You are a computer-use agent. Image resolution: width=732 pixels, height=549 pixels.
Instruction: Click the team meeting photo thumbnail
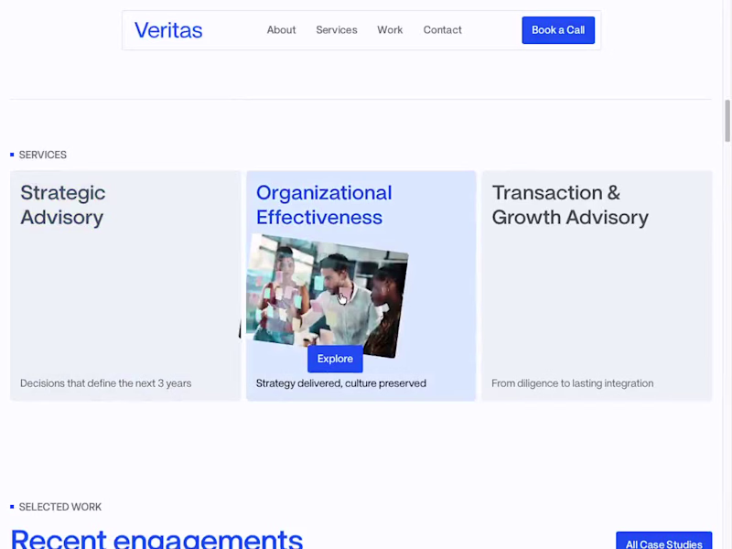click(x=327, y=296)
